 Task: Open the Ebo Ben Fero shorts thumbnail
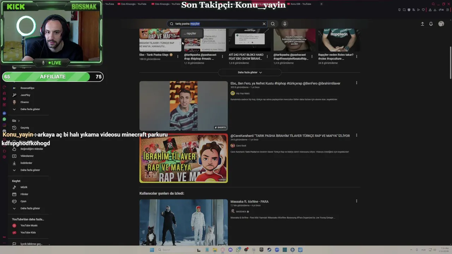[184, 106]
